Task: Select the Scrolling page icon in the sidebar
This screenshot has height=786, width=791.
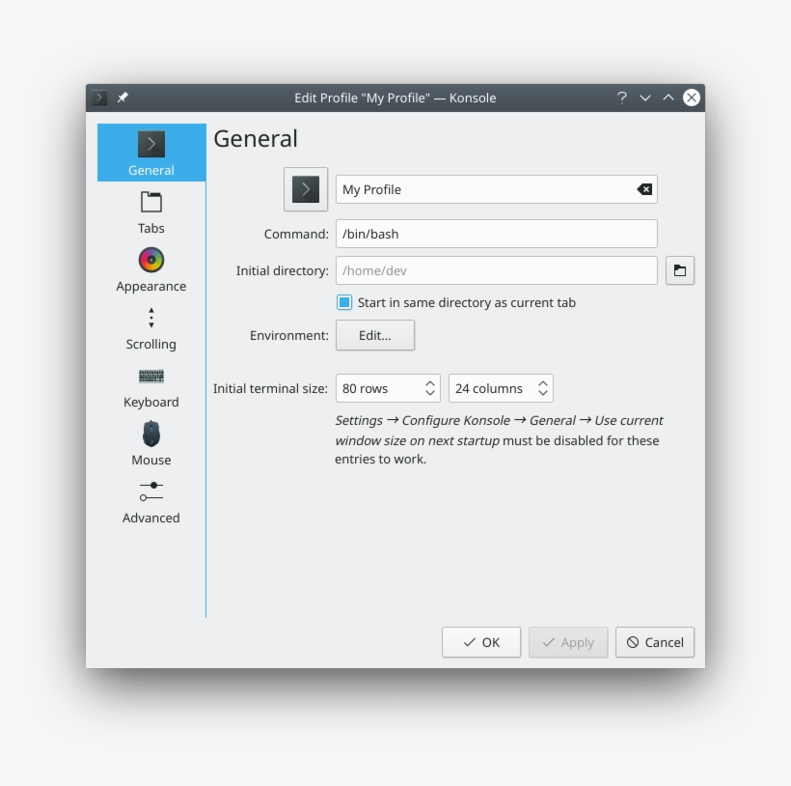Action: pyautogui.click(x=151, y=317)
